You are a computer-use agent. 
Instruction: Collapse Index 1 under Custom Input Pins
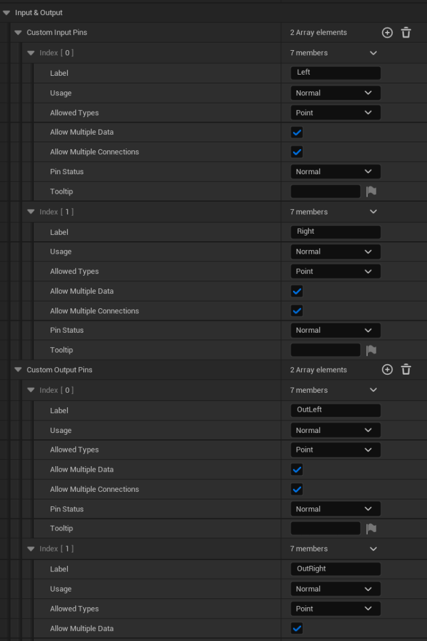31,212
